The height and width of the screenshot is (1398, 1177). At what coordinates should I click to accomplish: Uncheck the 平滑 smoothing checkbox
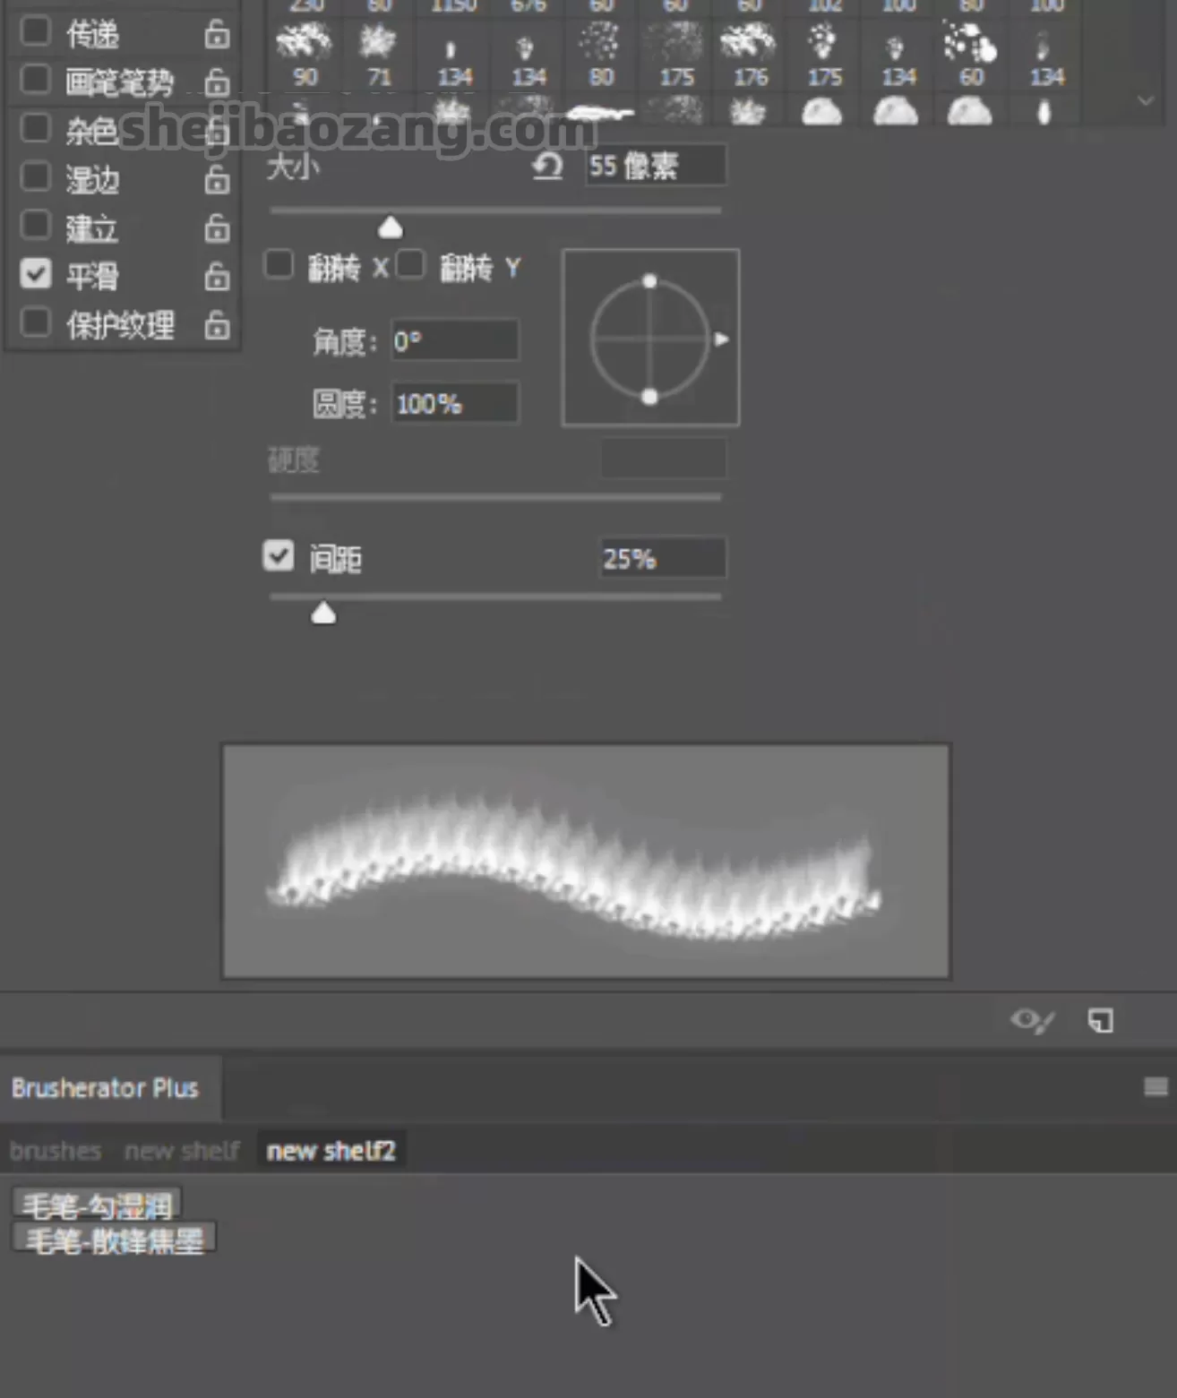36,274
